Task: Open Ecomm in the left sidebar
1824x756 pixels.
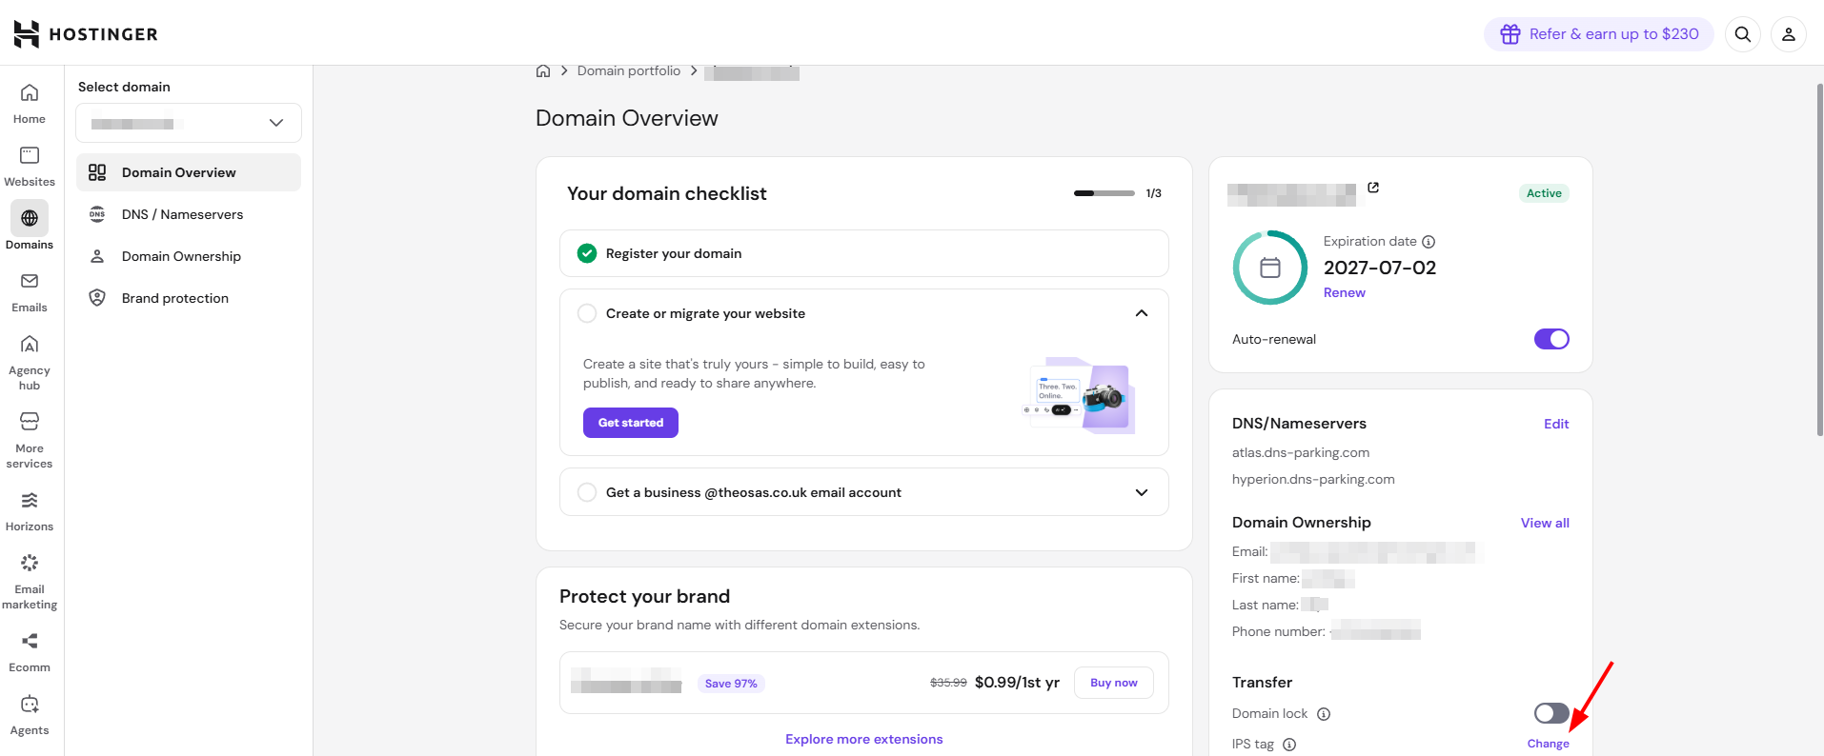Action: 30,652
